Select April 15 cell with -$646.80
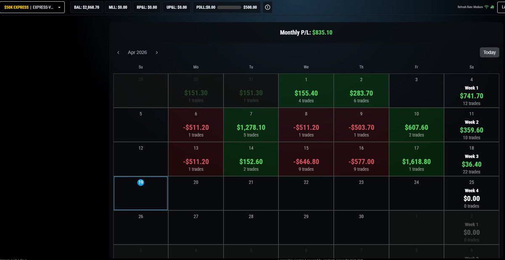 coord(306,159)
